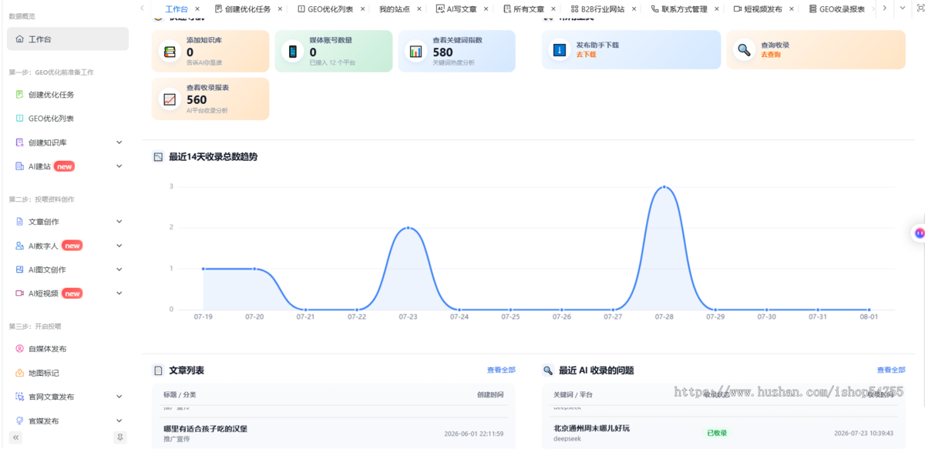The width and height of the screenshot is (925, 449).
Task: Click keyword 北京通州周末哪儿好玩
Action: click(591, 428)
